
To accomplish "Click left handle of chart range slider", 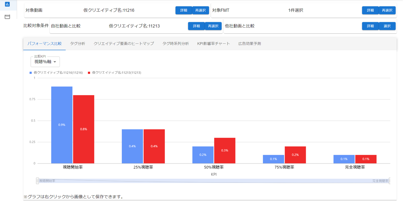I will coord(38,181).
